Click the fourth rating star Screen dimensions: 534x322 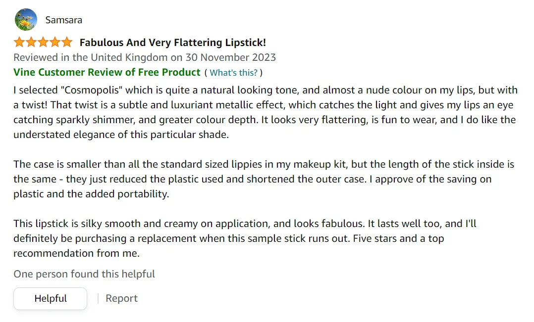[x=55, y=43]
